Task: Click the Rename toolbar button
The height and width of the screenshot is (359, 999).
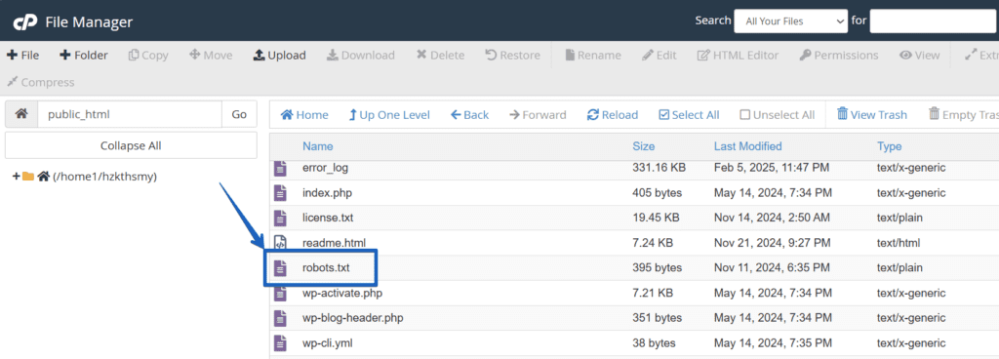Action: [x=593, y=56]
